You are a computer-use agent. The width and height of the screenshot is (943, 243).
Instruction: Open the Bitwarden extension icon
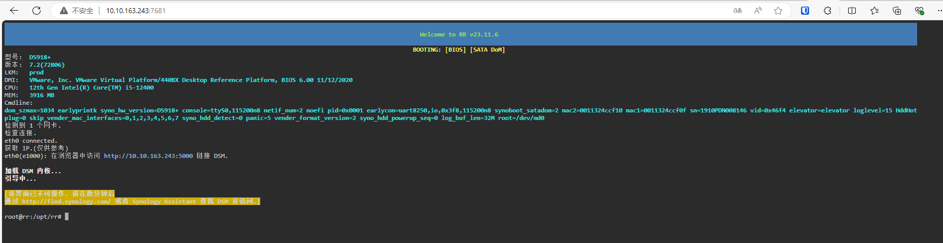(x=805, y=11)
